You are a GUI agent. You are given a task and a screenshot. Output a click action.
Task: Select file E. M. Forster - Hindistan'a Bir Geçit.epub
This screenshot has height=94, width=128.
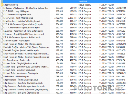pos(22,21)
